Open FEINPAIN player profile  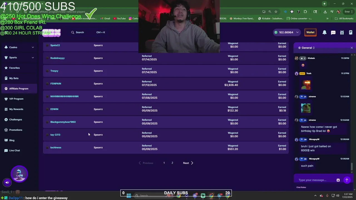tap(56, 84)
